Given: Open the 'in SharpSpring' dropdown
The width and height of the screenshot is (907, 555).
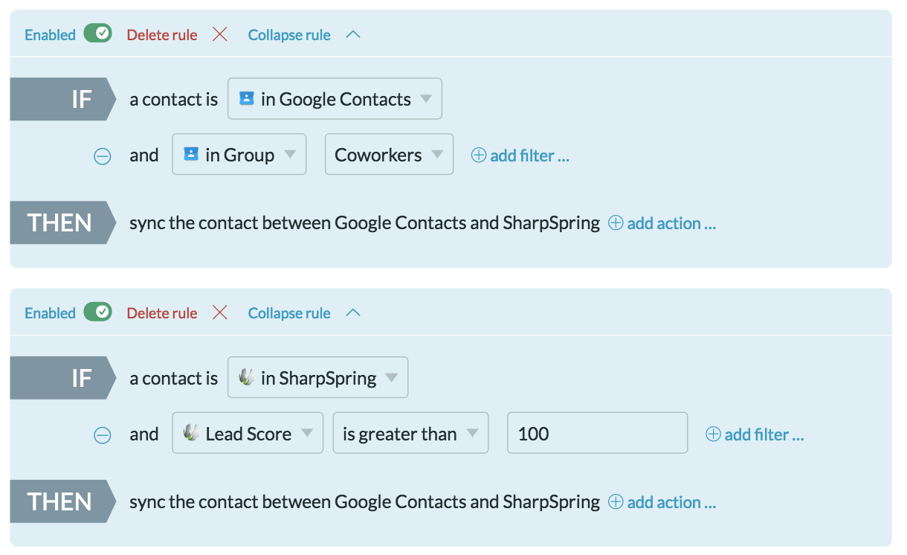Looking at the screenshot, I should tap(317, 378).
